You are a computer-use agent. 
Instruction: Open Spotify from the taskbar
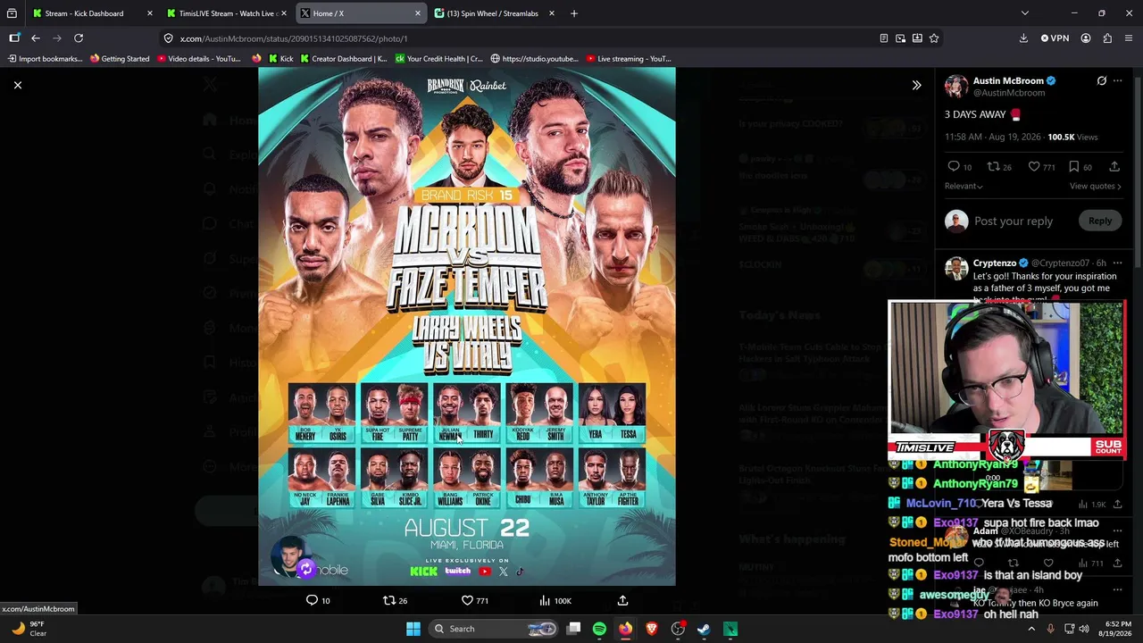point(600,629)
